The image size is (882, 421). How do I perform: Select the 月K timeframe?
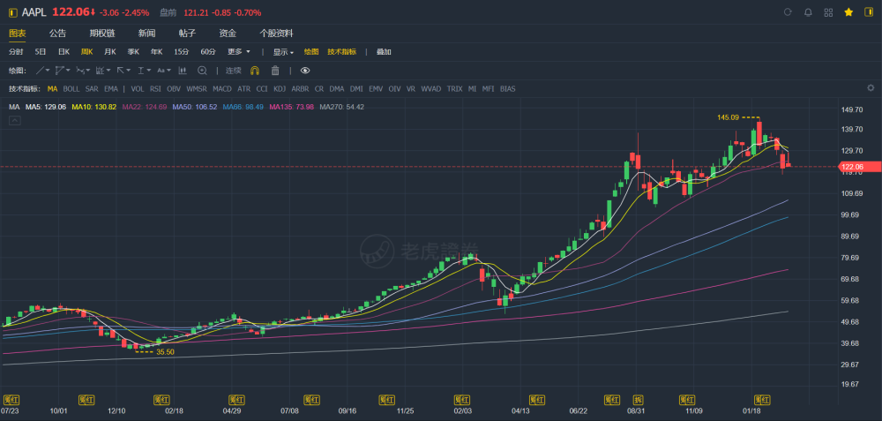(109, 51)
